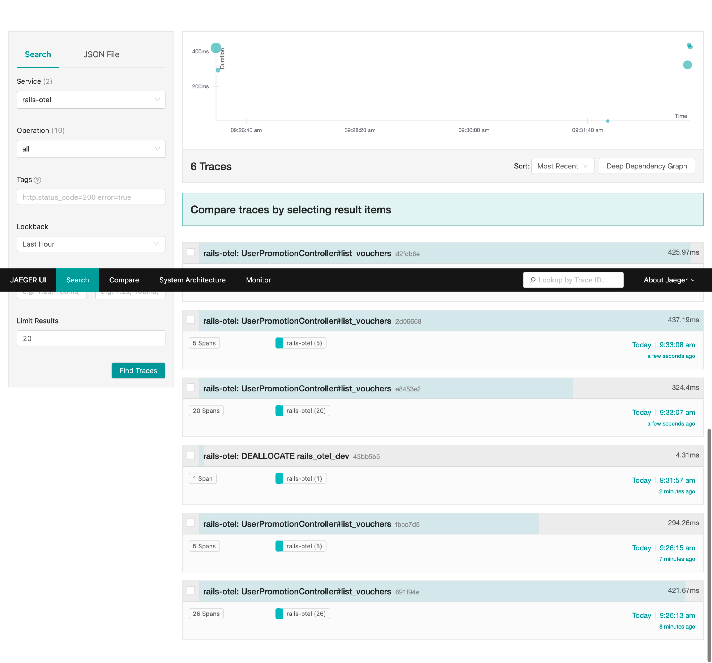Viewport: 712px width, 663px height.
Task: Open the Sort Most Recent dropdown
Action: [x=562, y=166]
